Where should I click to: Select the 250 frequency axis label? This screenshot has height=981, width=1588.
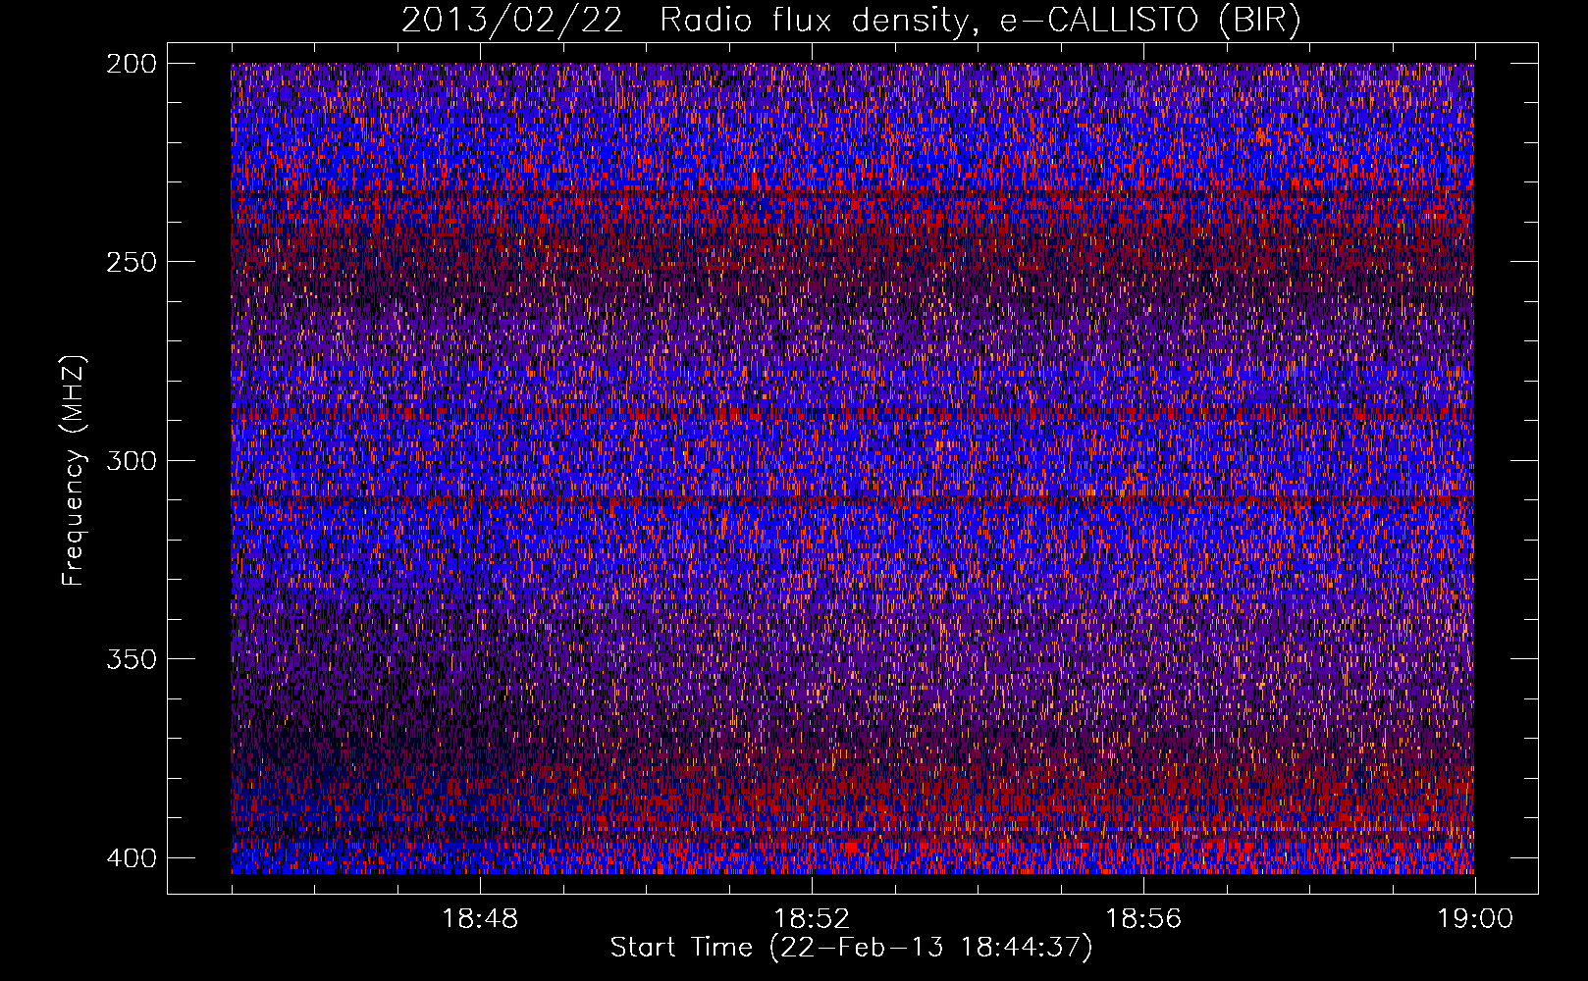(x=131, y=262)
